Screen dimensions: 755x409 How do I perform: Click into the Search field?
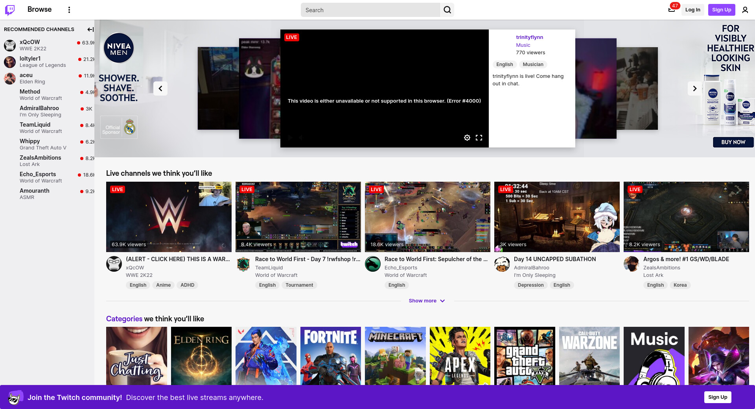[370, 10]
